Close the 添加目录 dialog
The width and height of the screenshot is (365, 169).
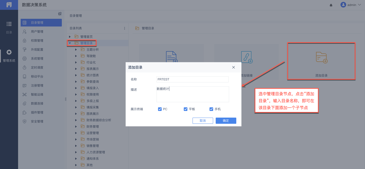233,67
